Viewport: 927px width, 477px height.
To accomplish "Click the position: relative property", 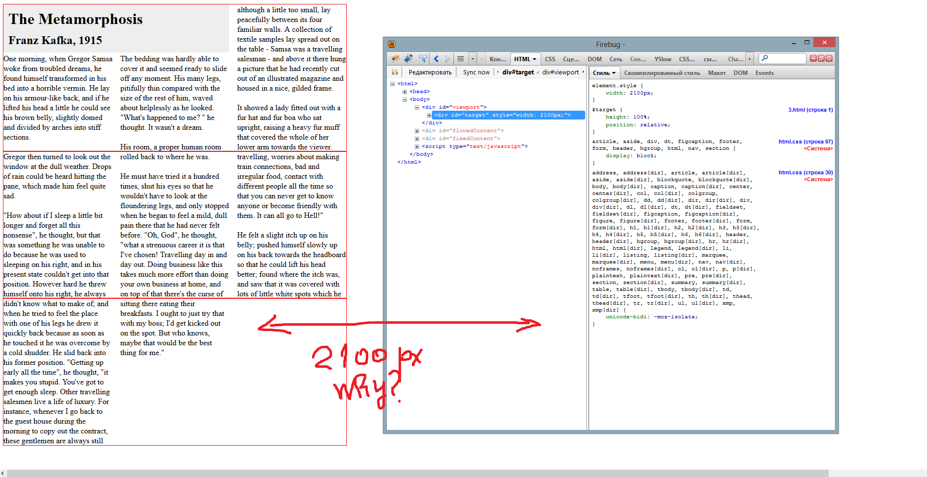I will [638, 125].
